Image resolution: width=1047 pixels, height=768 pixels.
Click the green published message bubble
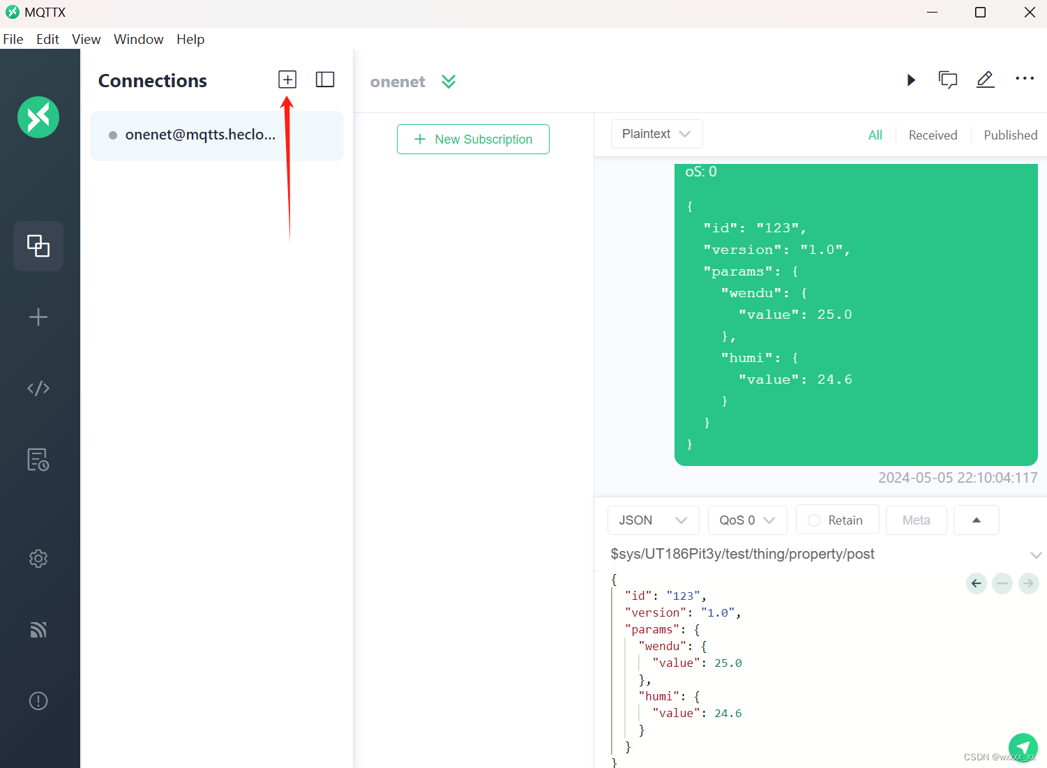pos(856,315)
